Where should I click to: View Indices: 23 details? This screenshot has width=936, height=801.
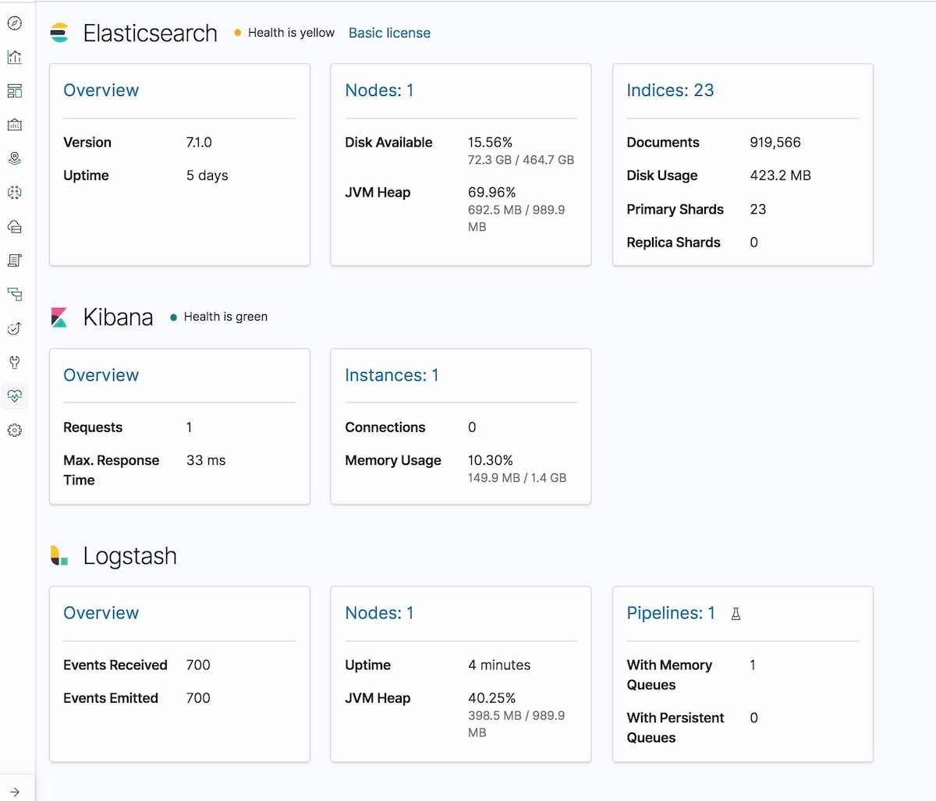pyautogui.click(x=669, y=90)
